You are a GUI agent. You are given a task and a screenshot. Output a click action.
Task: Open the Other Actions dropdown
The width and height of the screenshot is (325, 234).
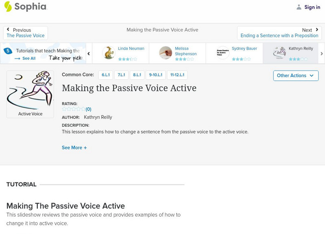click(296, 76)
